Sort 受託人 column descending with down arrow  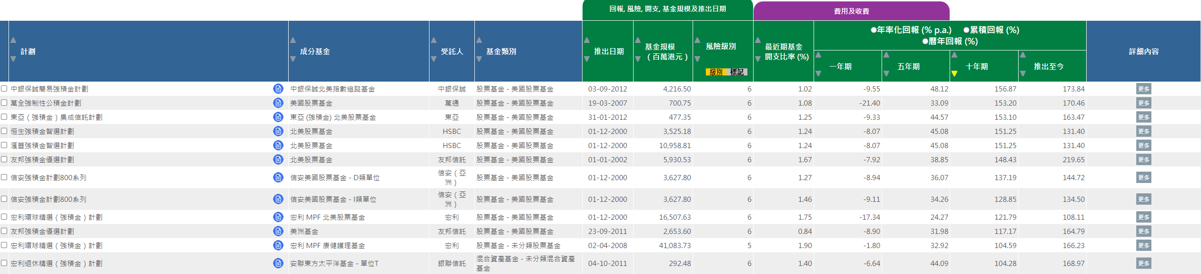click(x=434, y=59)
